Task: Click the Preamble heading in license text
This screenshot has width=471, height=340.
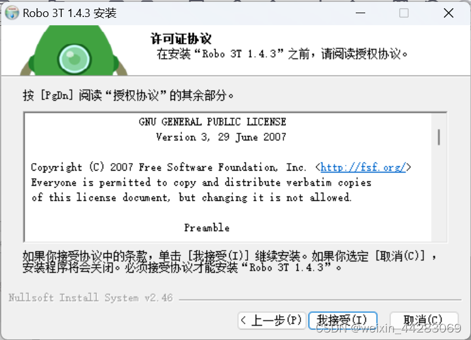Action: tap(207, 228)
